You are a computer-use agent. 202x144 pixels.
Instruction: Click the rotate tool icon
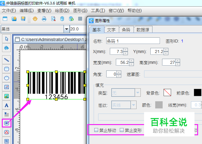pyautogui.click(x=7, y=48)
